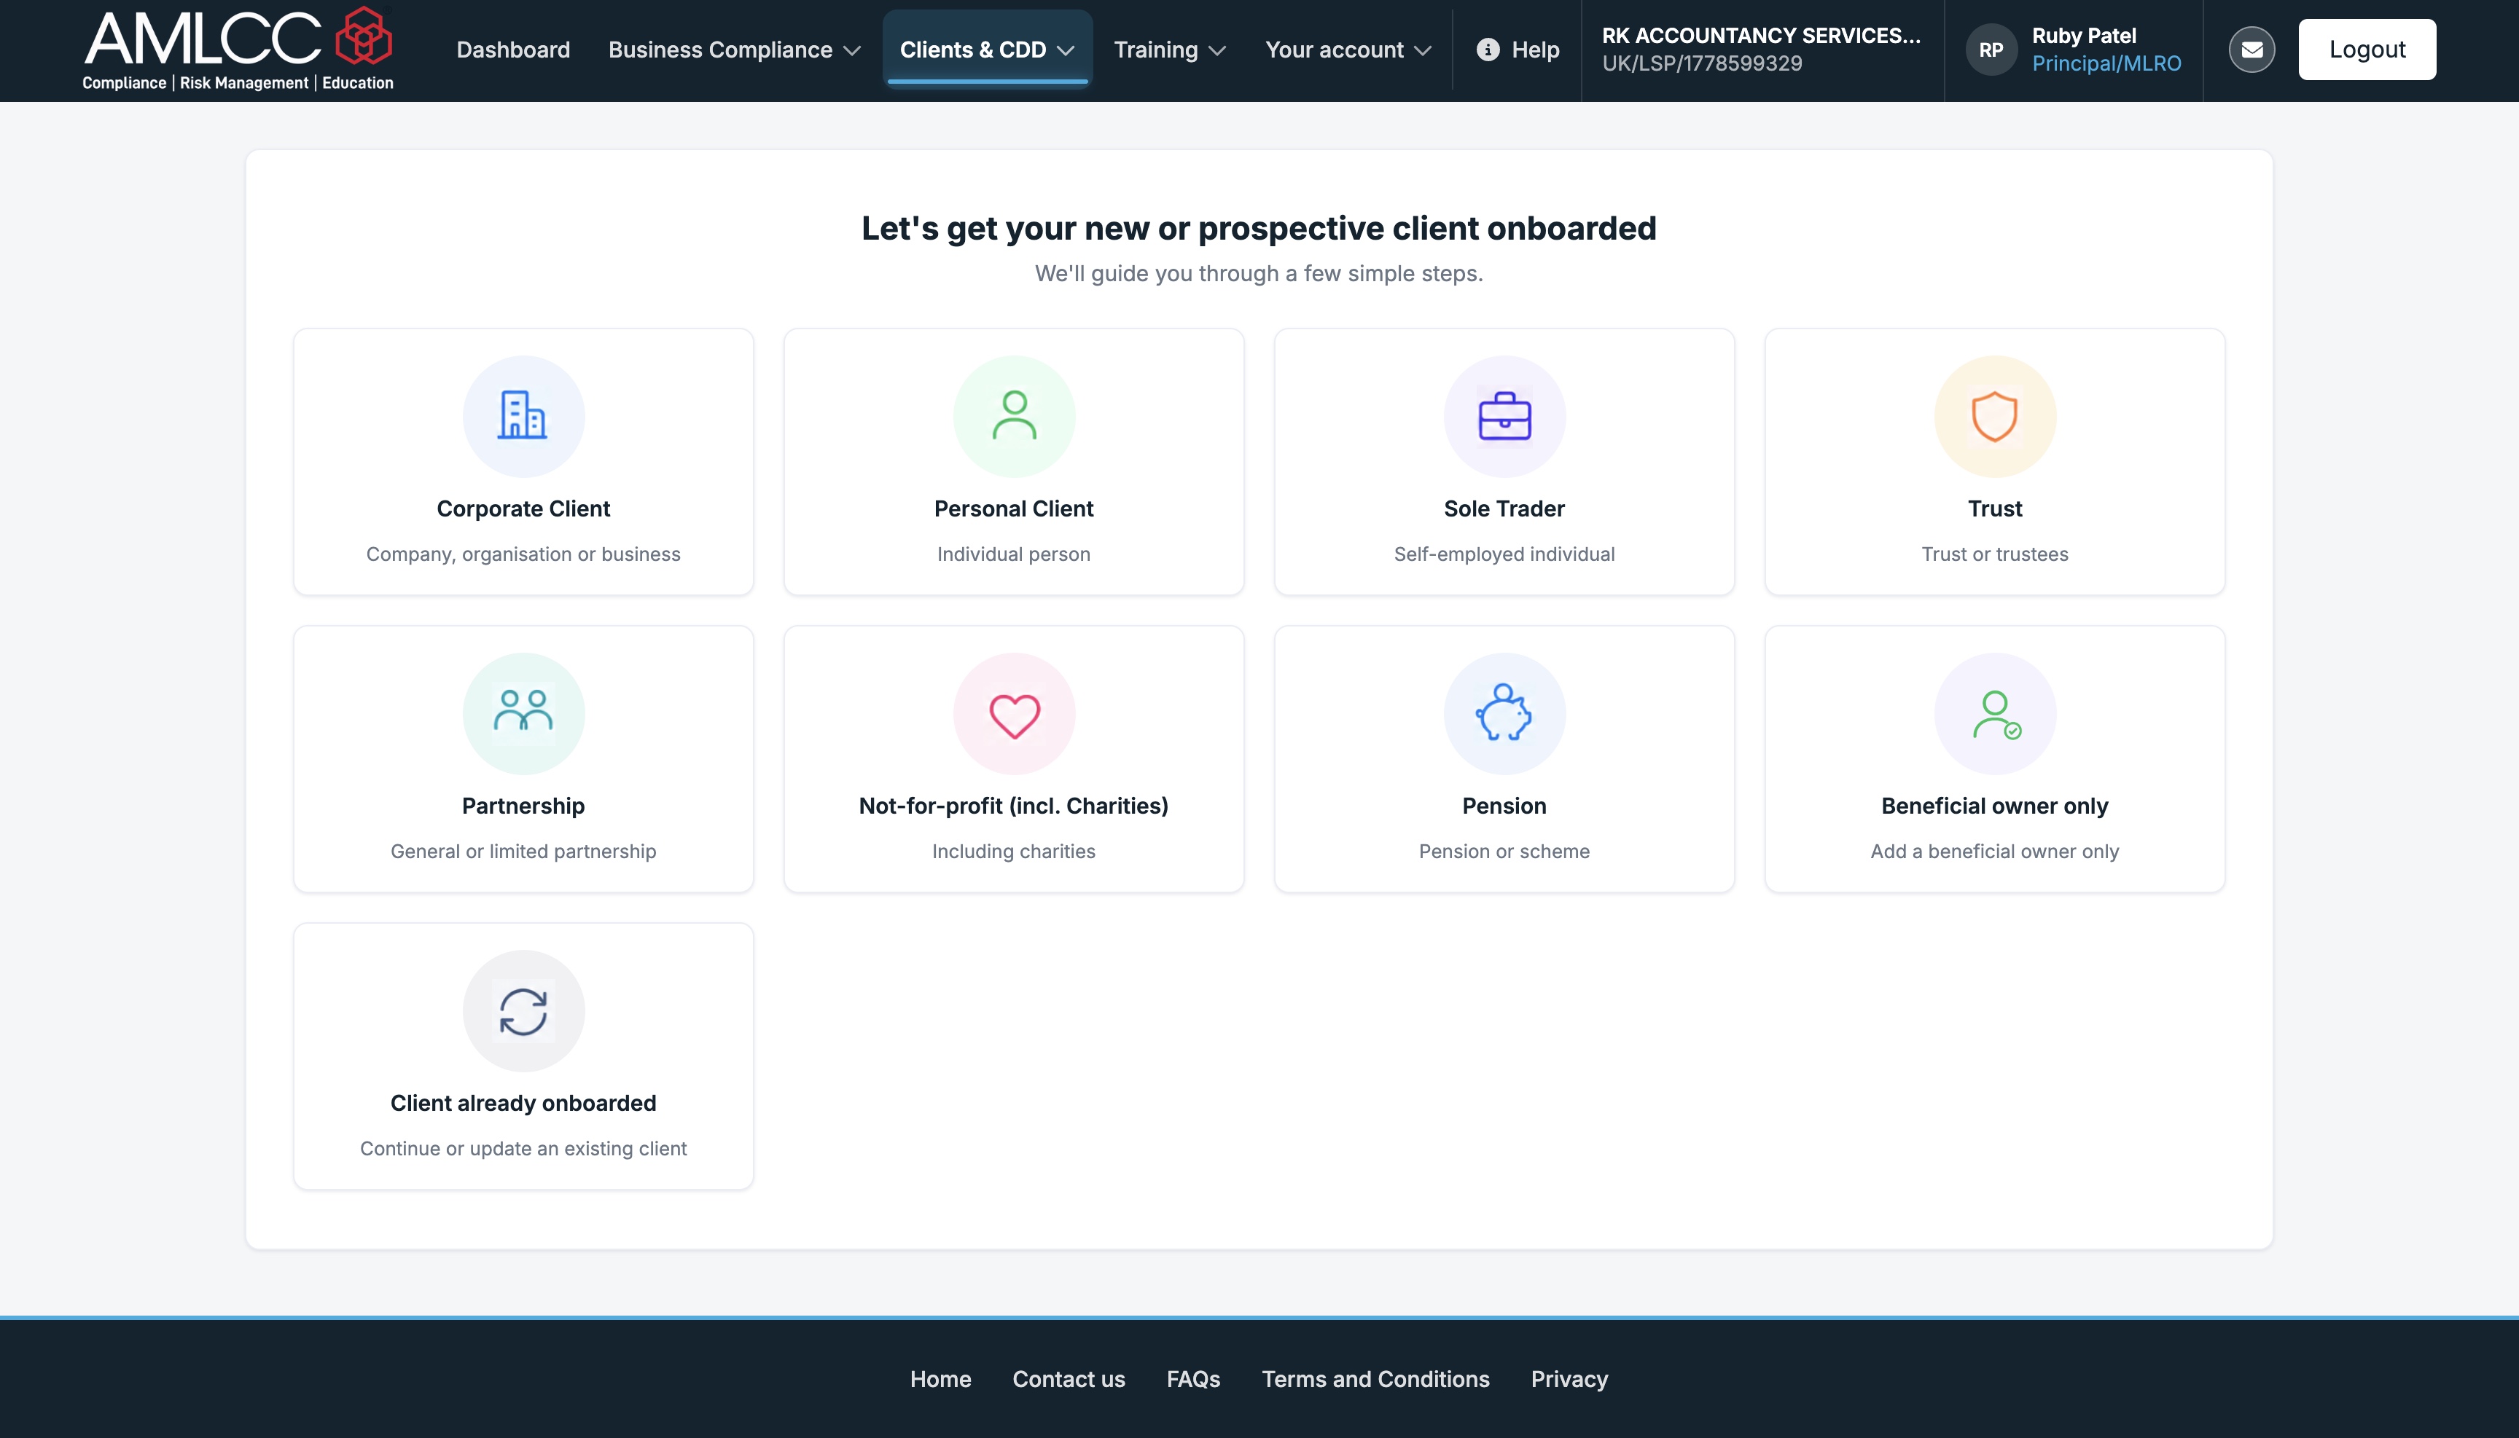Click the RP user avatar
Screen dimensions: 2519x1438
point(1991,50)
